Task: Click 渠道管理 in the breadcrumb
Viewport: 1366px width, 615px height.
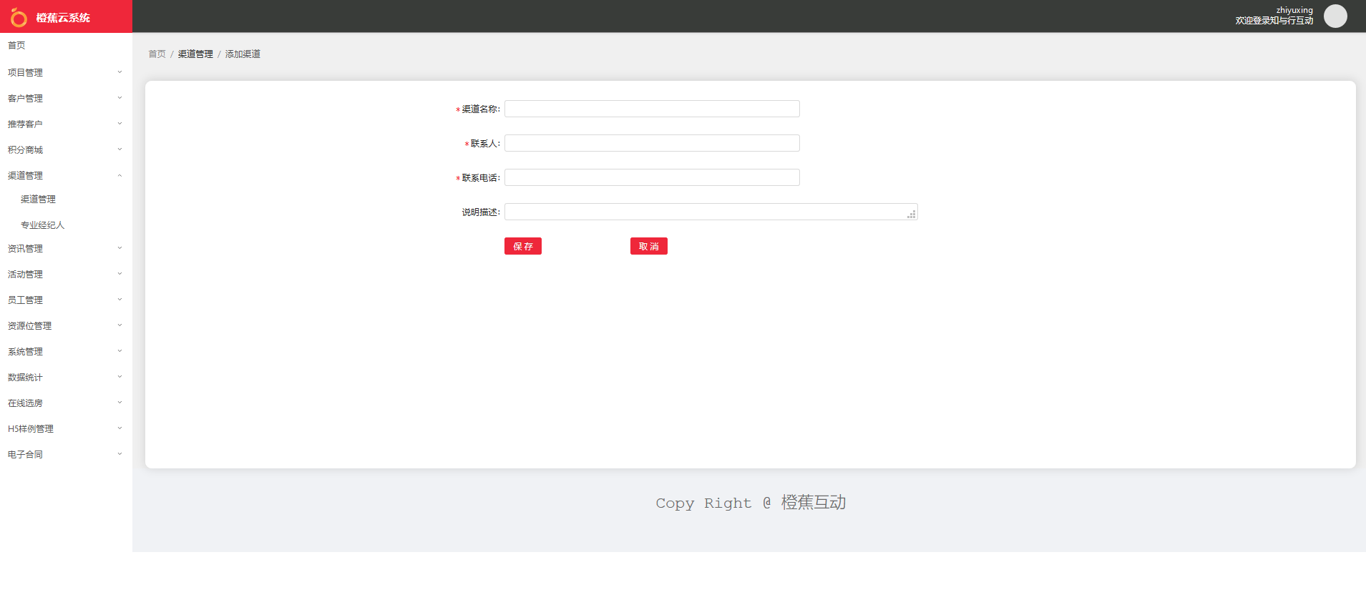Action: (195, 54)
